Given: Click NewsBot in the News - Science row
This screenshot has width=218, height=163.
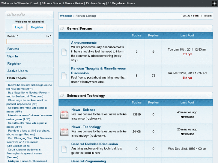Looking at the screenshot, I should [187, 117].
